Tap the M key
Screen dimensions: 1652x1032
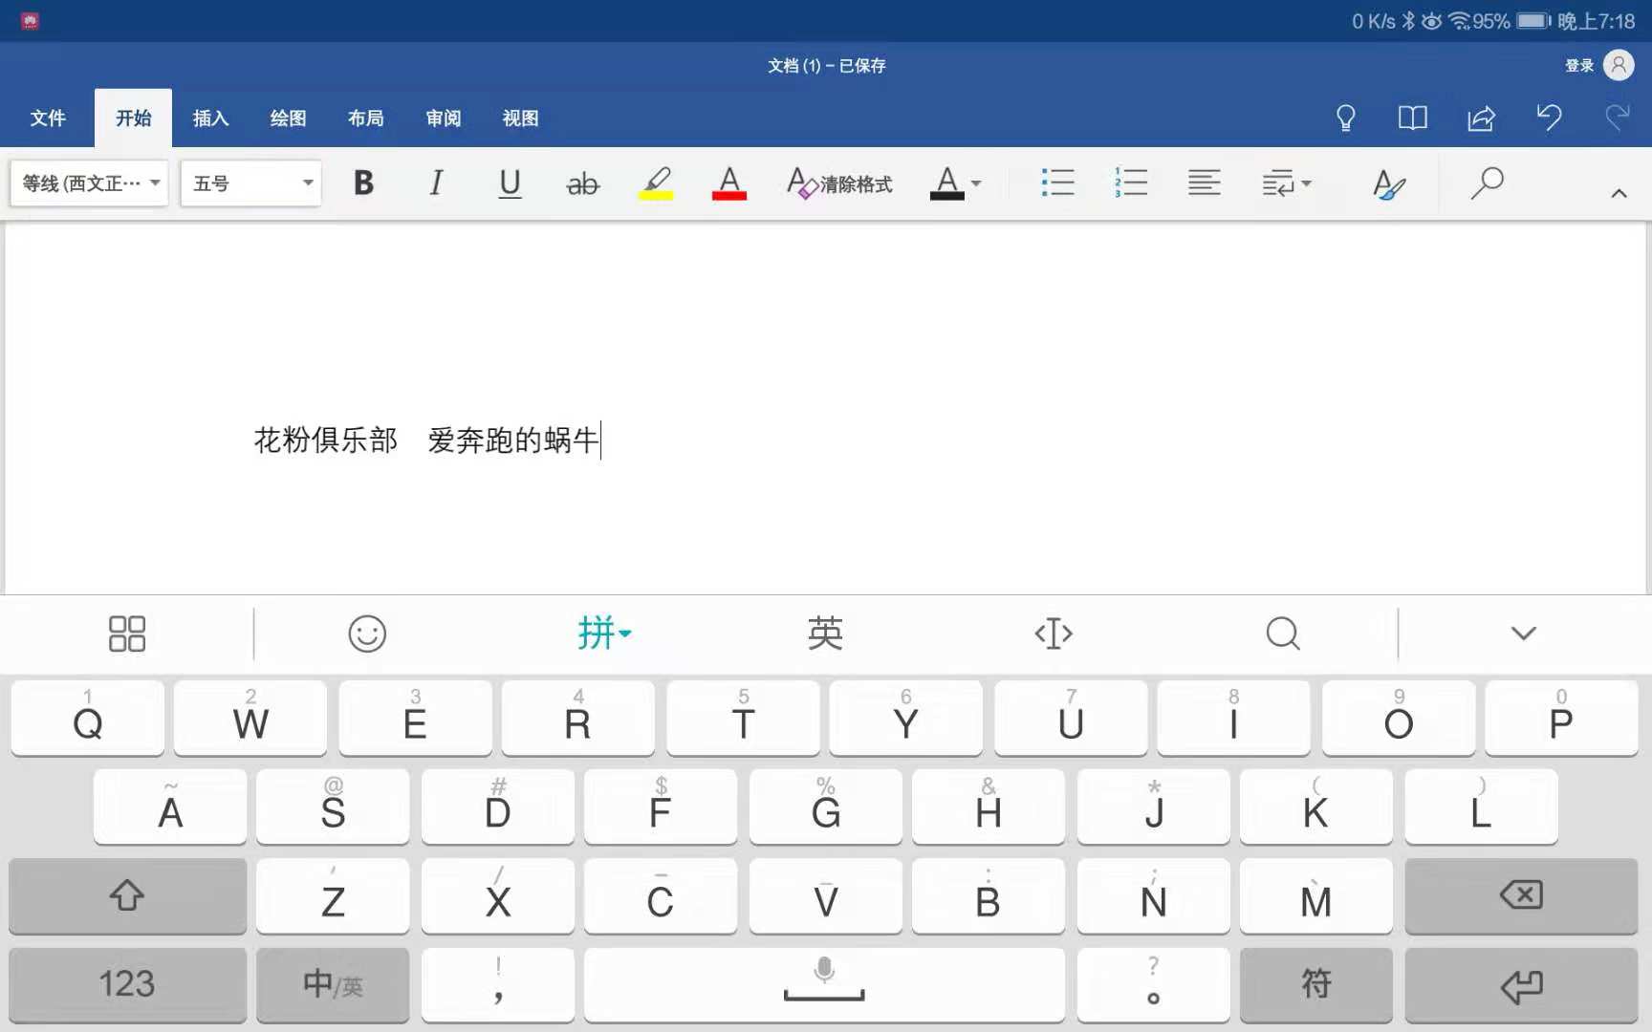pos(1316,895)
